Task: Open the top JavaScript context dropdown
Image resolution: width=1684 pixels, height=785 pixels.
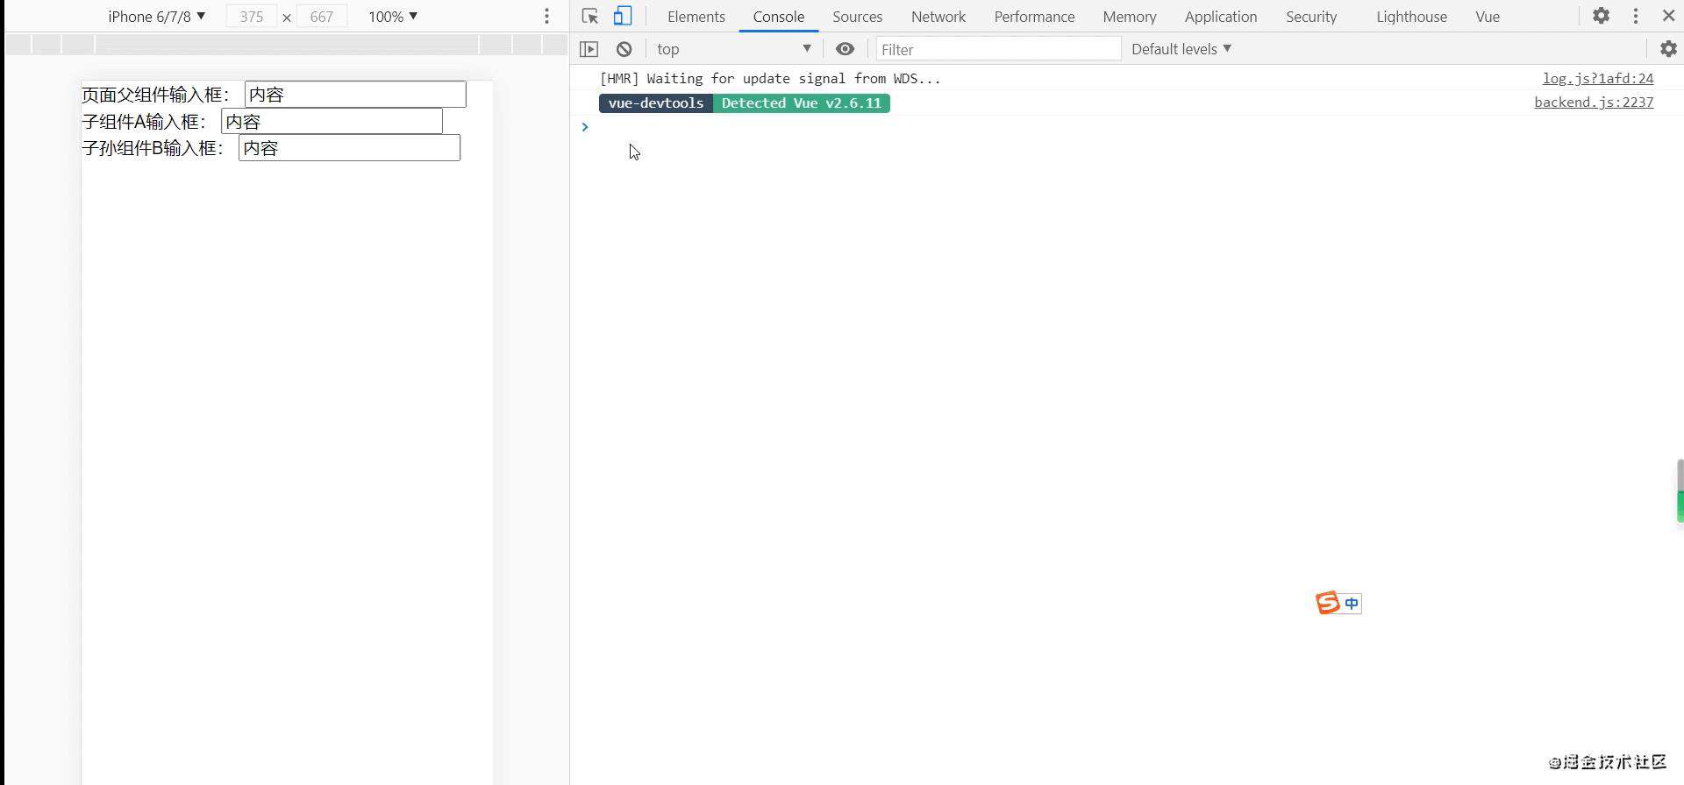Action: (734, 49)
